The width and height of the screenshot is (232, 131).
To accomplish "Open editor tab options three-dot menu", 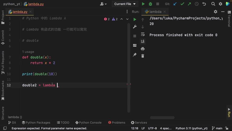I will (127, 12).
